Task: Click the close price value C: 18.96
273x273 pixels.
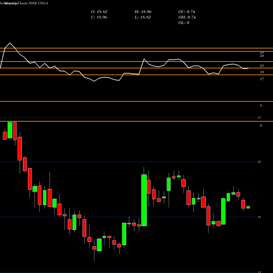Action: pyautogui.click(x=99, y=17)
